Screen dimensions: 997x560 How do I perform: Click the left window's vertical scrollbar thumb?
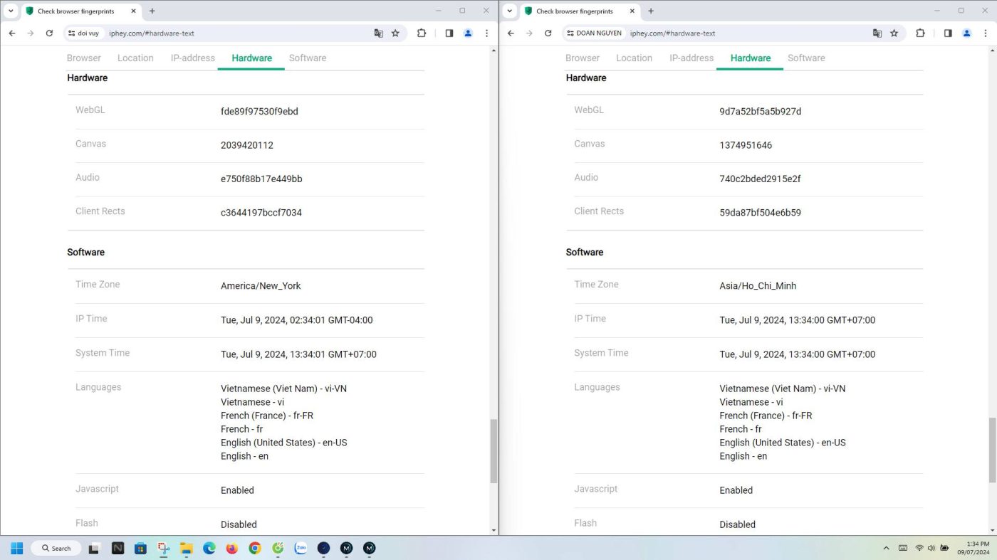pos(494,451)
